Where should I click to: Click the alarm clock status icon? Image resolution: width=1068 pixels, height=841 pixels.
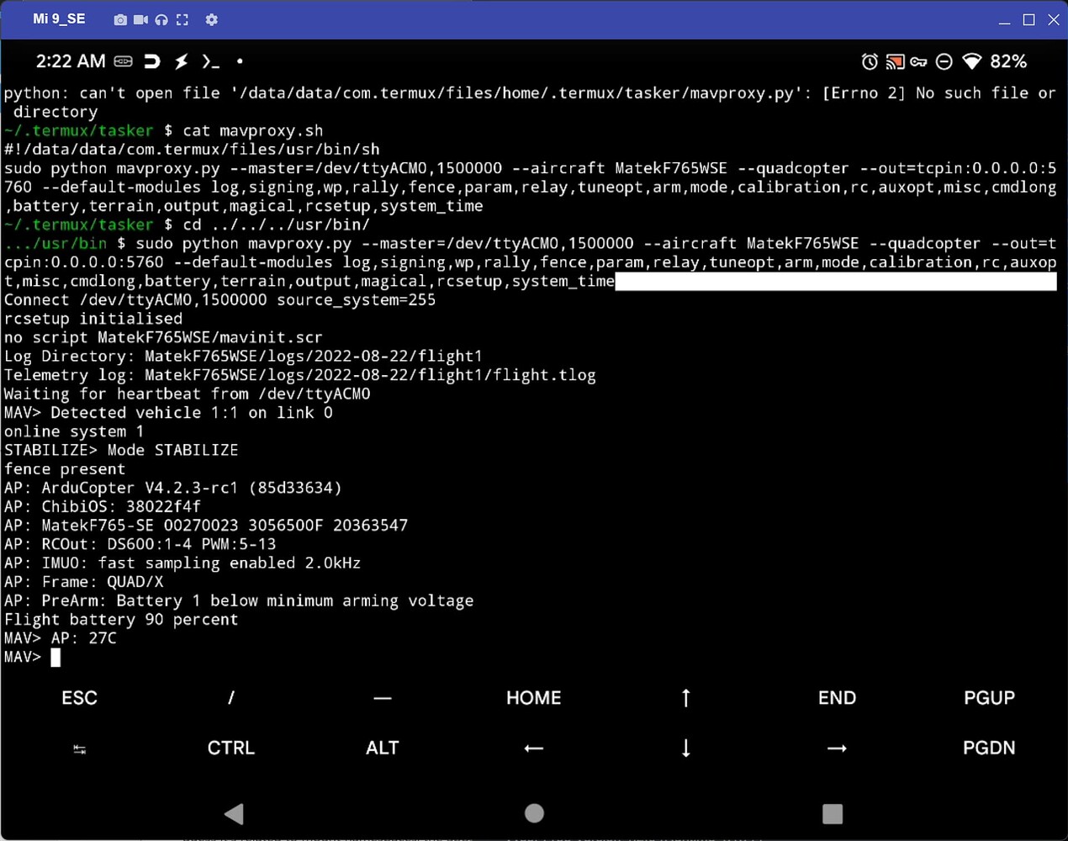tap(869, 61)
